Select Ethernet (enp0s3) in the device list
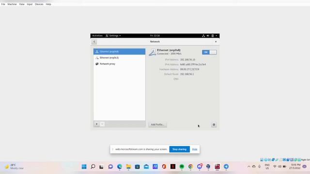This screenshot has width=310, height=174. 119,58
